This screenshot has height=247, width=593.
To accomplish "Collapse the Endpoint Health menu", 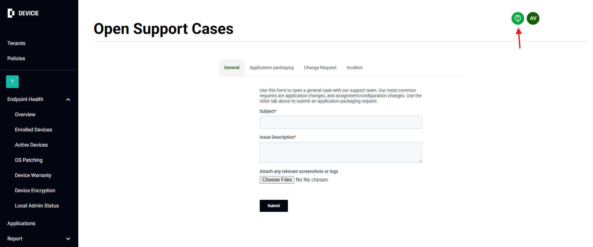I will (x=68, y=99).
